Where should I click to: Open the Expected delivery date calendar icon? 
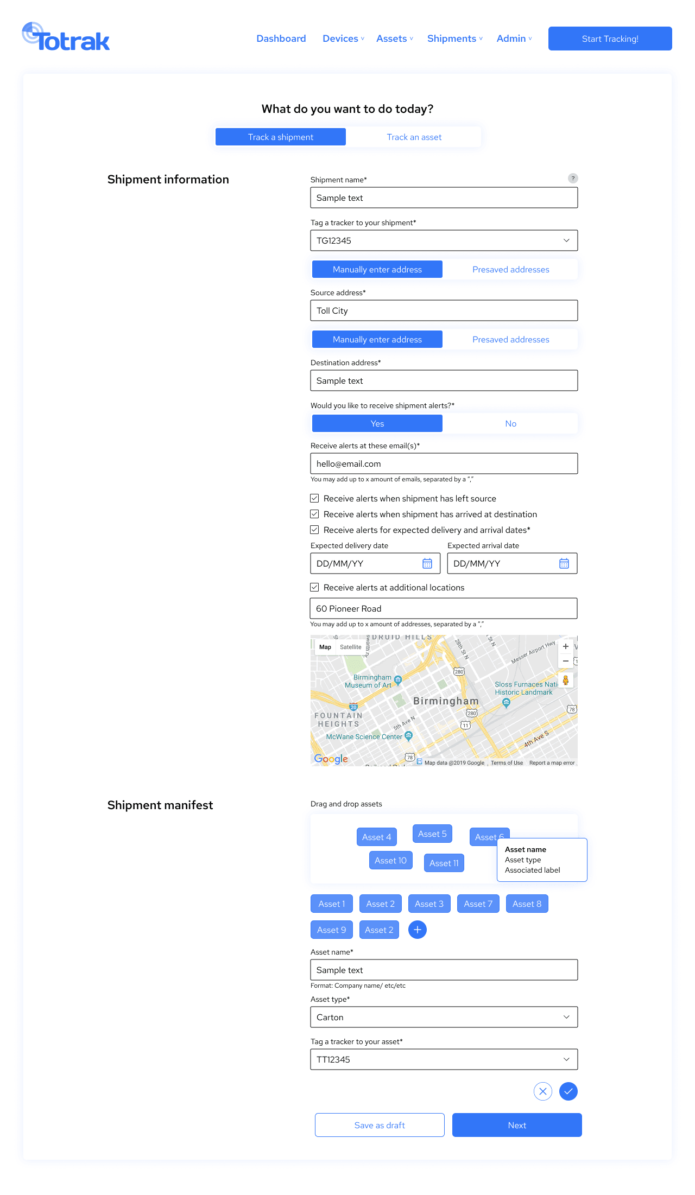[427, 564]
